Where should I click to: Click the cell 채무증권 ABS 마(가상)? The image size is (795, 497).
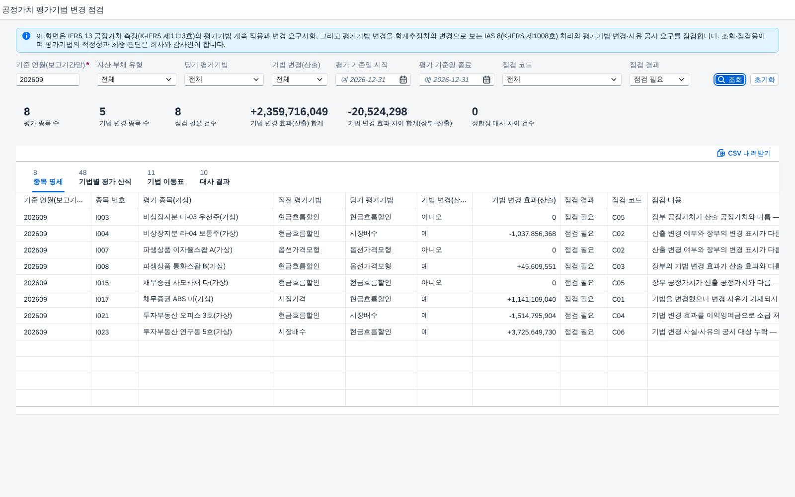[x=206, y=299]
